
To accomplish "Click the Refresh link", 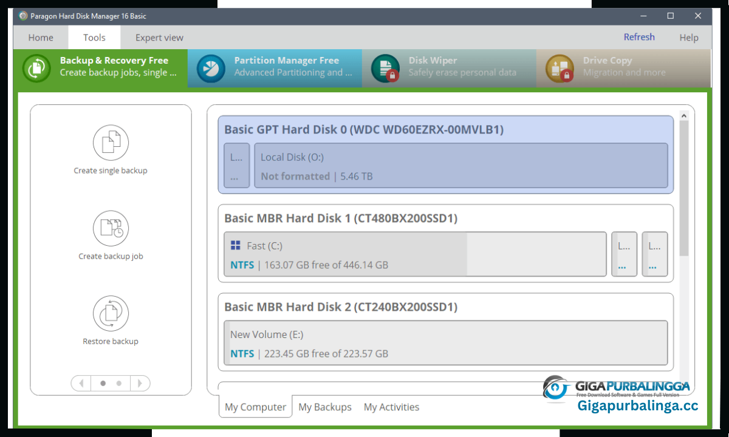I will coord(639,37).
